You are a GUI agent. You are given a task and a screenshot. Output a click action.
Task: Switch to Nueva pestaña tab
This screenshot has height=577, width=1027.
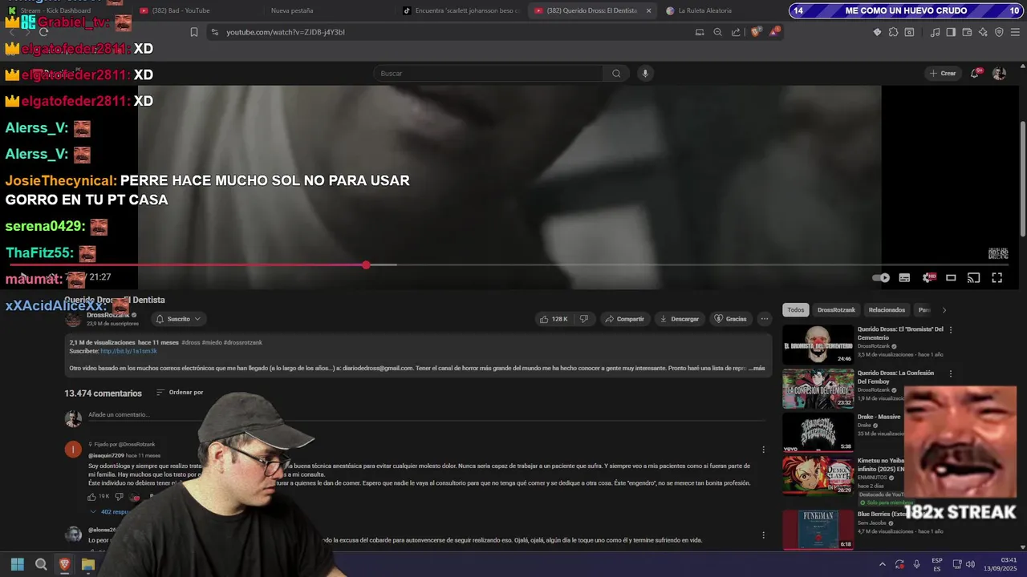click(292, 10)
